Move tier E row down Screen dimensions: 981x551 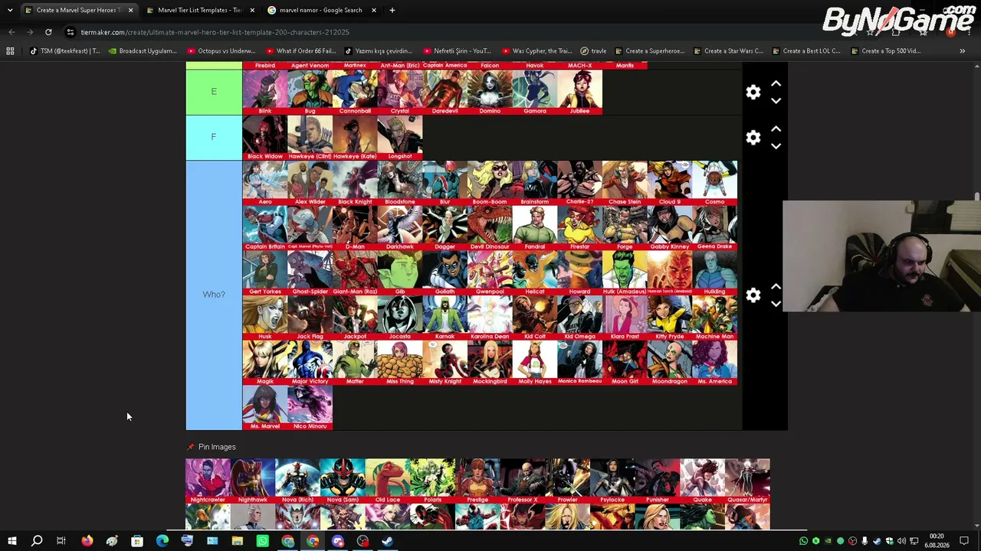point(776,100)
